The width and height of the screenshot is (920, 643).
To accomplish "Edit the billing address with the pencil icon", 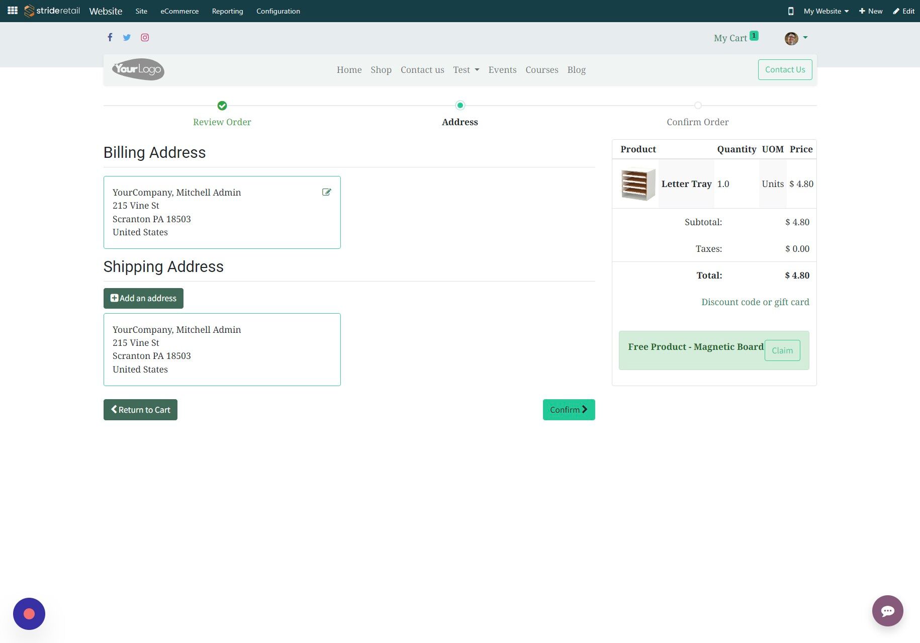I will [x=327, y=192].
